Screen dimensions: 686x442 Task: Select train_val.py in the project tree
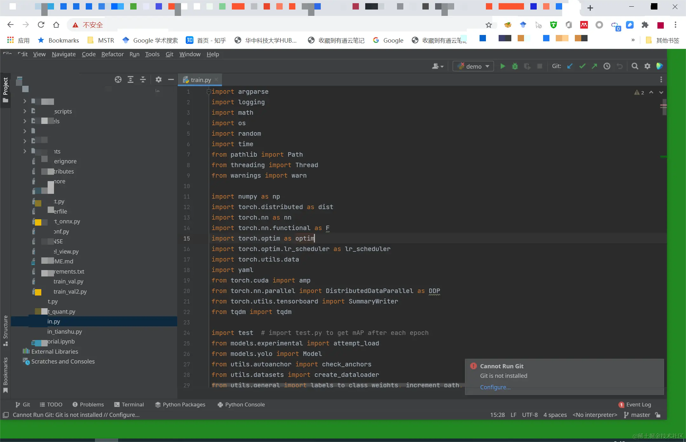[x=68, y=281]
